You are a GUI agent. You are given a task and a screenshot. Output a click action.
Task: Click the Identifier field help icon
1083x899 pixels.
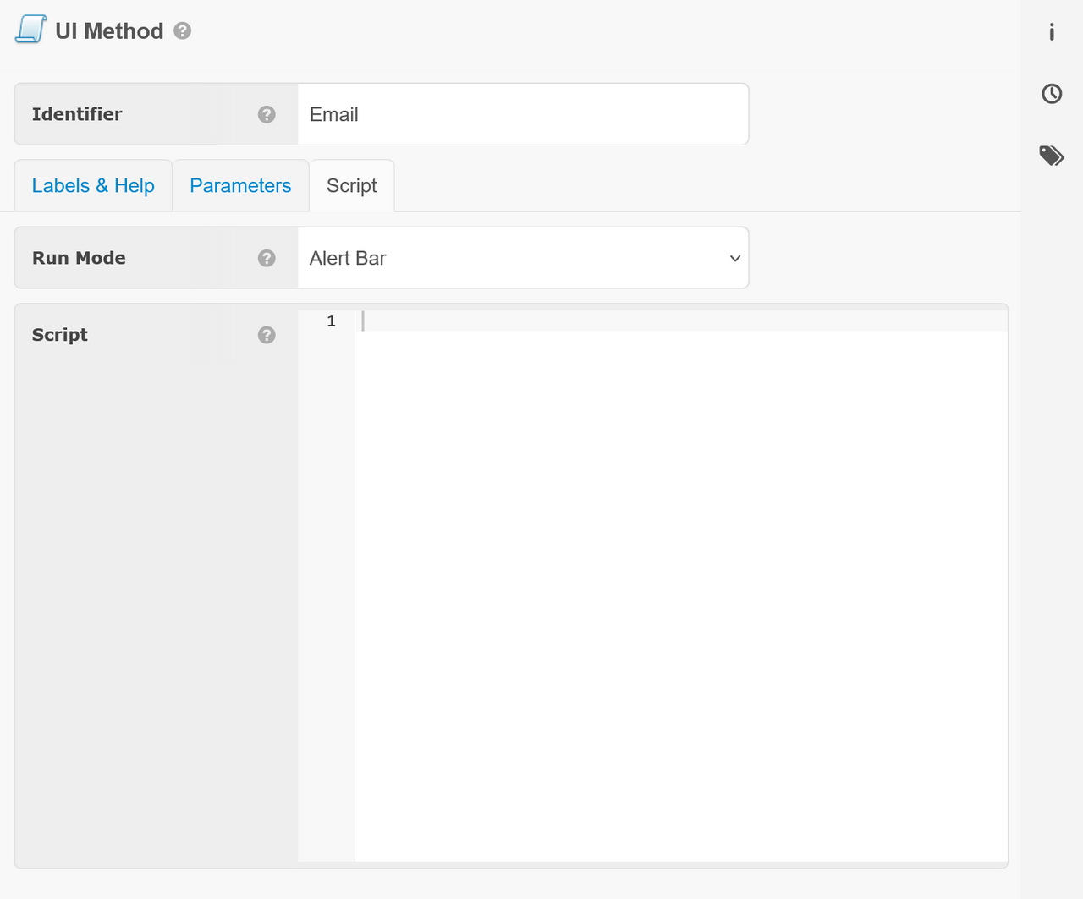pos(267,114)
